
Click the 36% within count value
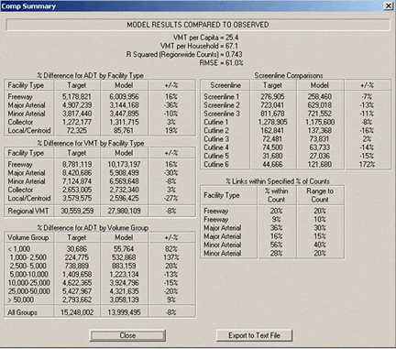coord(277,228)
